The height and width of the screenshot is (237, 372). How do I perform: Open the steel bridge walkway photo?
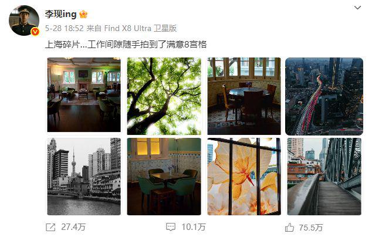pos(324,177)
